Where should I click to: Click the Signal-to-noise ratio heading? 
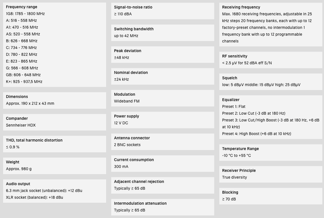[133, 7]
